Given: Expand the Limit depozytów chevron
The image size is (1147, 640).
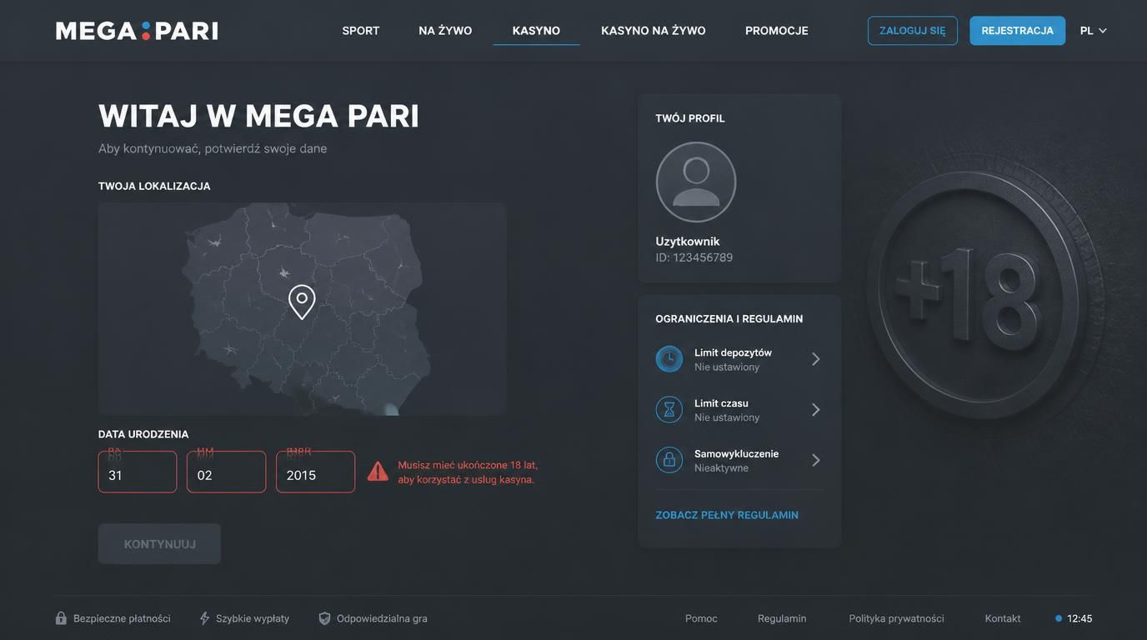Looking at the screenshot, I should 816,359.
